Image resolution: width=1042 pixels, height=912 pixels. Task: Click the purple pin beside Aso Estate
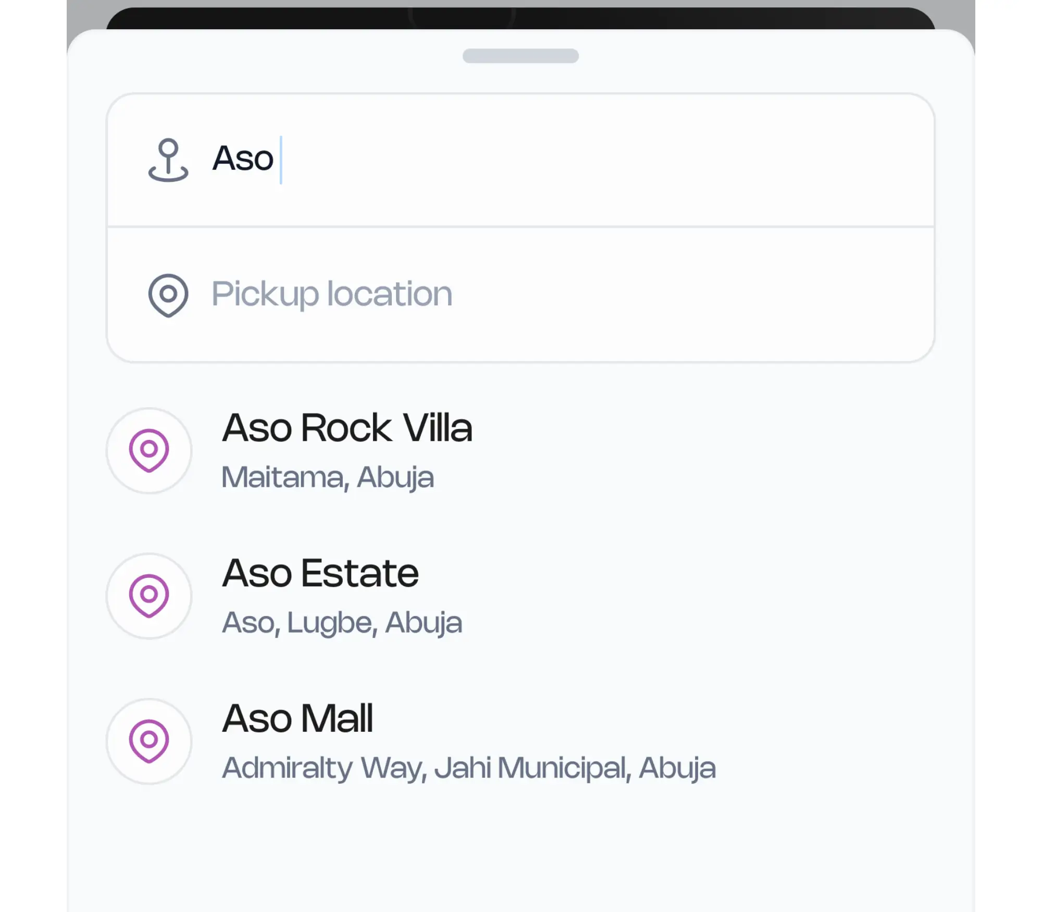click(149, 596)
